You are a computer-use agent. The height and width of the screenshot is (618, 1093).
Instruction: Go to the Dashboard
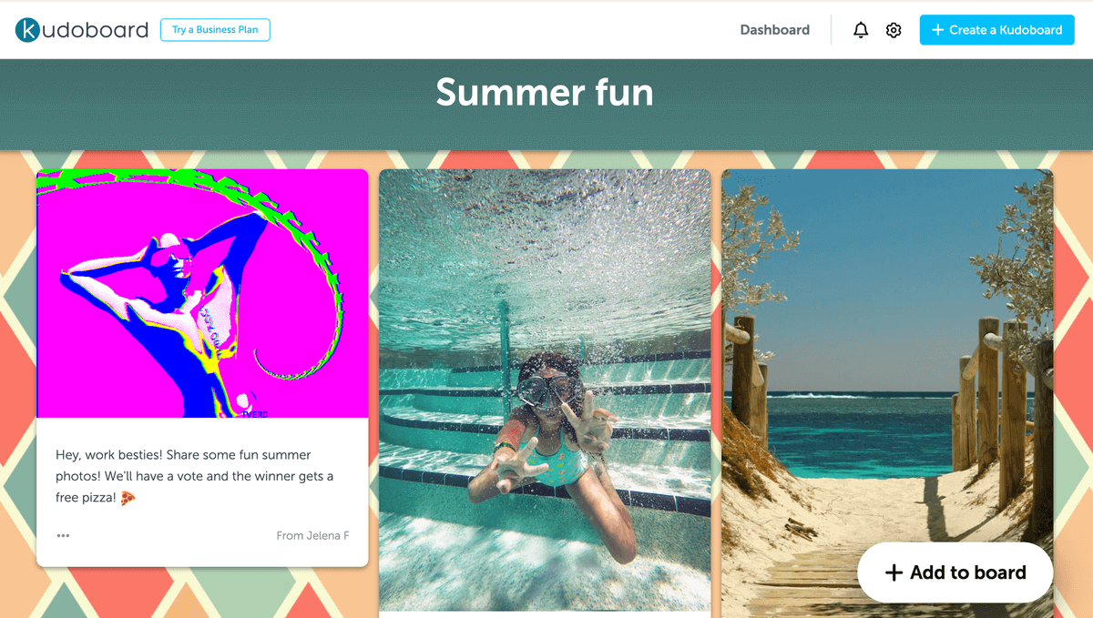(x=774, y=30)
